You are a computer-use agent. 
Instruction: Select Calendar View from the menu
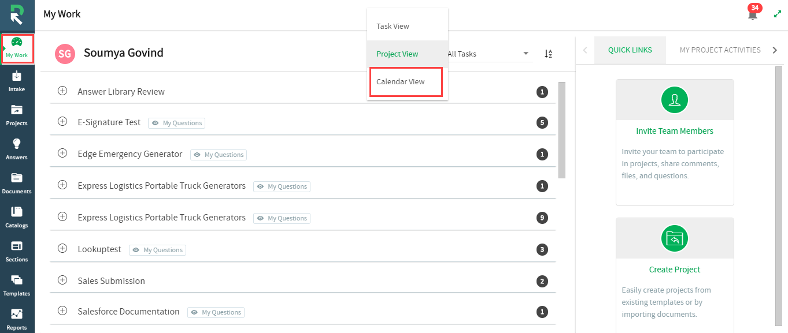401,81
